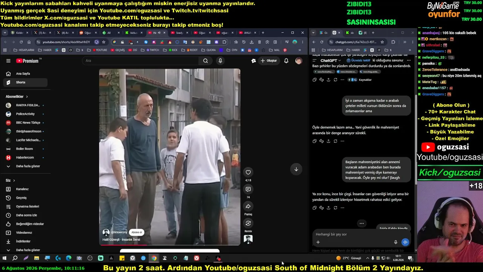Click the YouTube Premium logo
This screenshot has width=483, height=272.
pyautogui.click(x=27, y=61)
